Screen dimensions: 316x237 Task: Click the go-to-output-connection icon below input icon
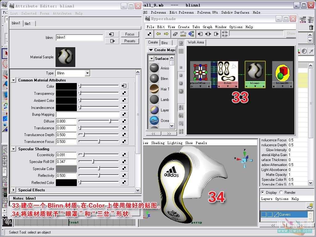pos(112,41)
